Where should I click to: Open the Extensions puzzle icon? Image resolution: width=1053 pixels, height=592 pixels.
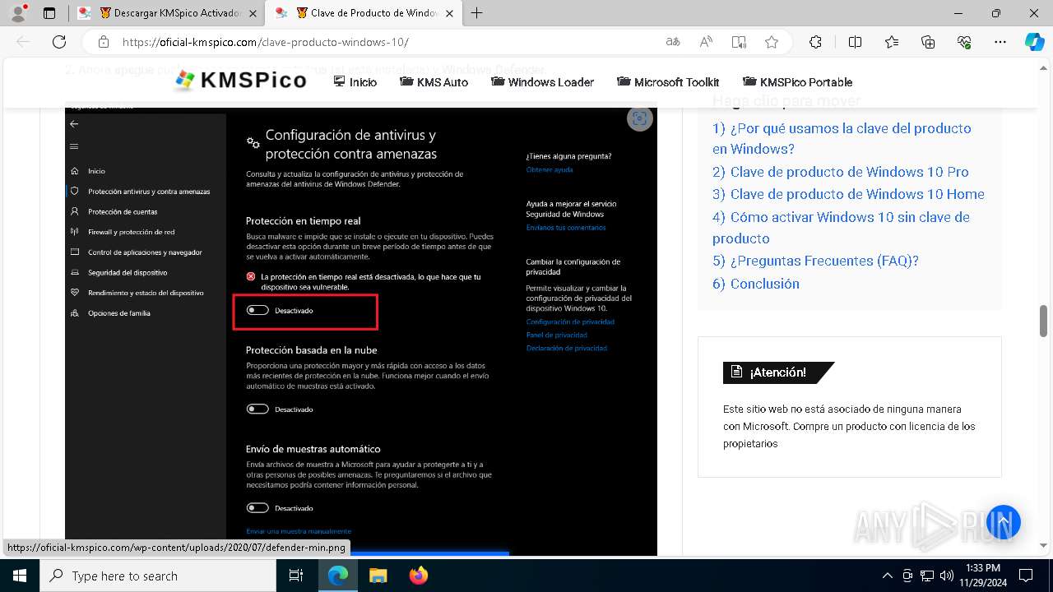click(x=815, y=42)
